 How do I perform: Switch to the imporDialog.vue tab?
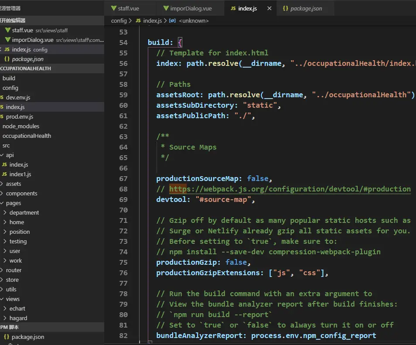click(x=191, y=9)
